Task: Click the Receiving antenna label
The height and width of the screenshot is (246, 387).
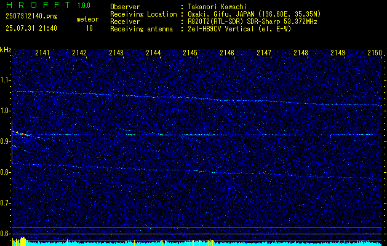Action: 142,29
